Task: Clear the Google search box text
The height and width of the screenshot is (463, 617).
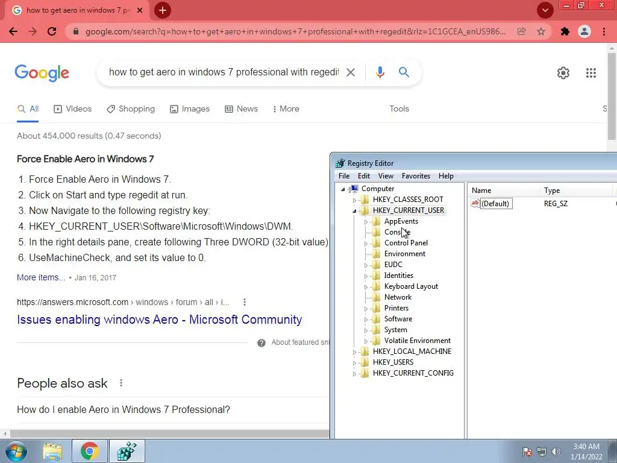Action: point(350,72)
